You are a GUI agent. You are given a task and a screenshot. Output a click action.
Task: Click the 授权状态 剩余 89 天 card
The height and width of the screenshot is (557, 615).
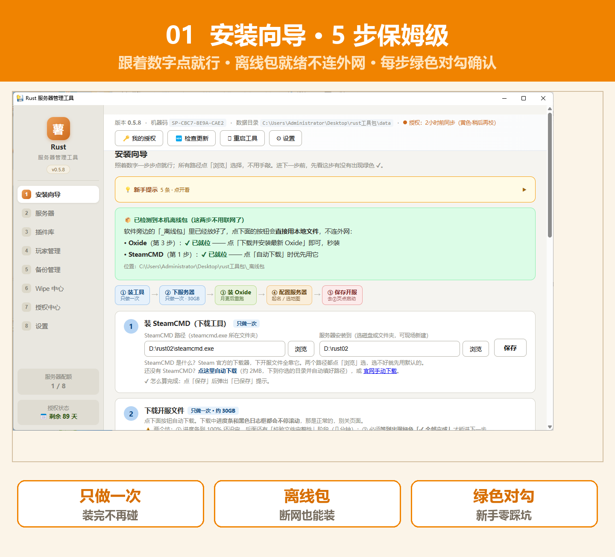click(58, 412)
